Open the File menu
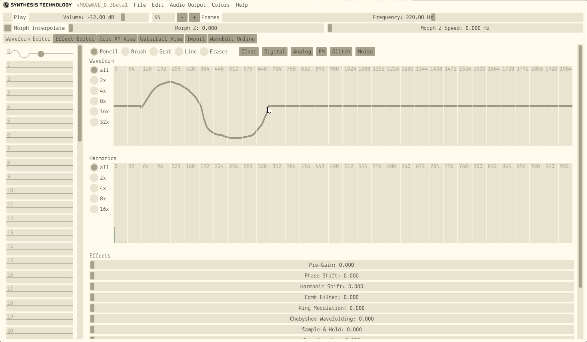This screenshot has height=342, width=587. 140,5
